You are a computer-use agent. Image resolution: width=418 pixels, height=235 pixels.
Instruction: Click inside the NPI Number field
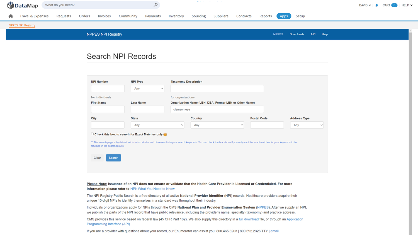click(x=108, y=88)
